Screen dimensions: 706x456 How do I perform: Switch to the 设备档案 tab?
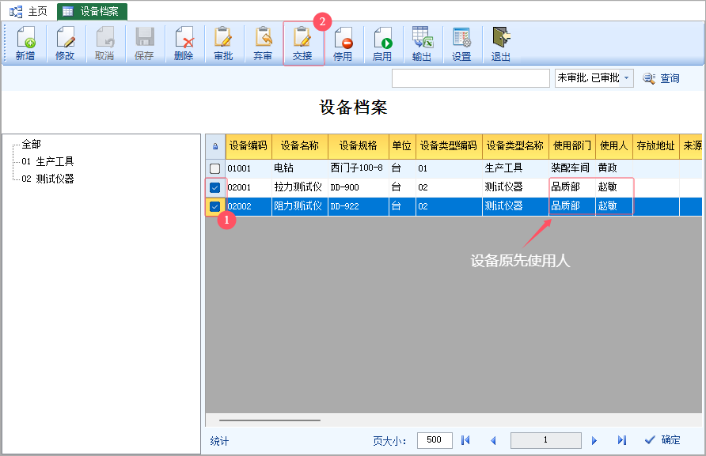(x=93, y=12)
